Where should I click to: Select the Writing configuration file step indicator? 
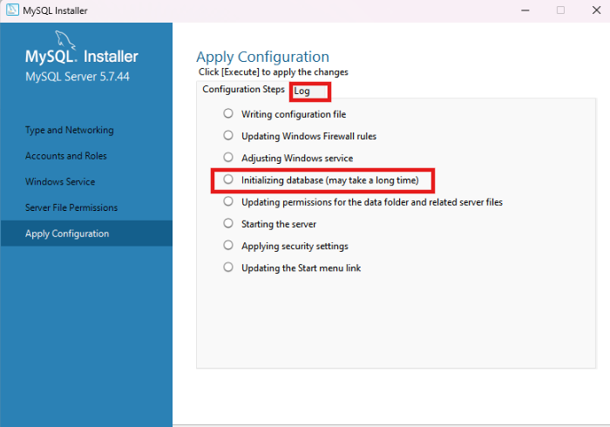228,113
